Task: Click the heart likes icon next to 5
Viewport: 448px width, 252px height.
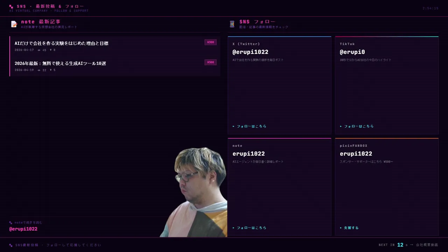Action: tap(51, 70)
